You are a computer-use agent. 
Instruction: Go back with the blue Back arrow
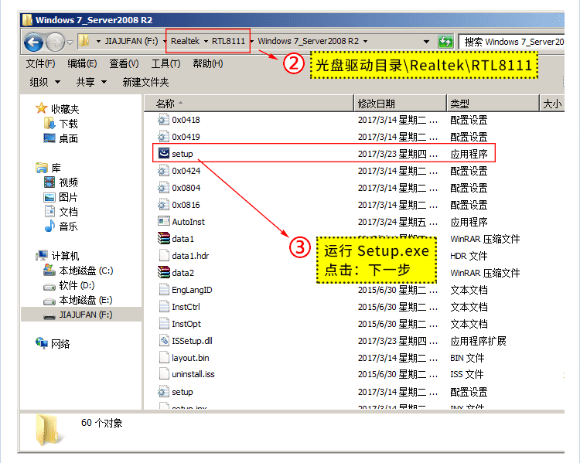coord(34,42)
